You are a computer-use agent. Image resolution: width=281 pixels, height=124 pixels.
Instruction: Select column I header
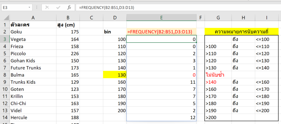tap(267, 18)
